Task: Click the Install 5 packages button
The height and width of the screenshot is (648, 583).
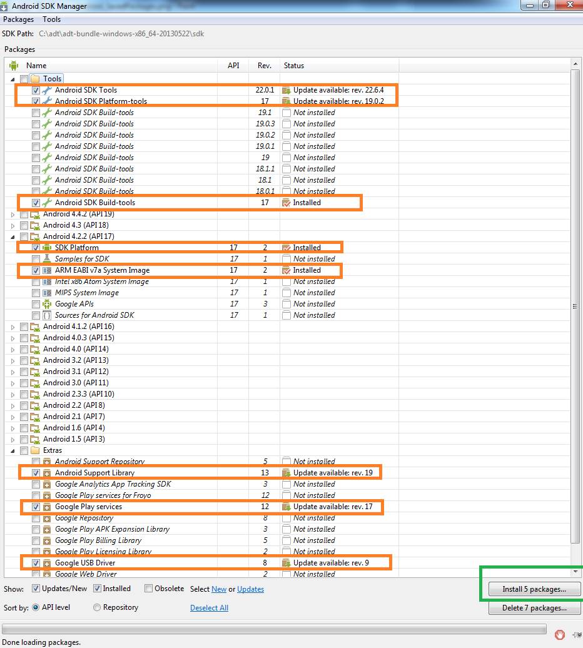Action: (534, 589)
